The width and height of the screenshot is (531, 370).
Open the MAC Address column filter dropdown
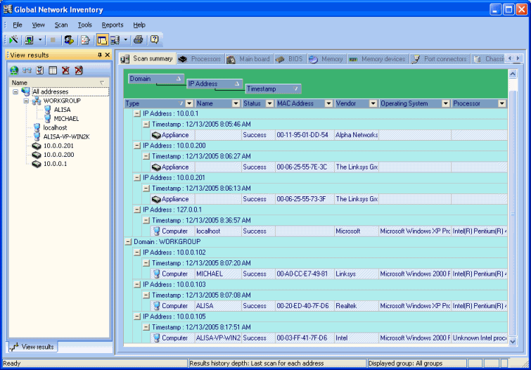328,103
